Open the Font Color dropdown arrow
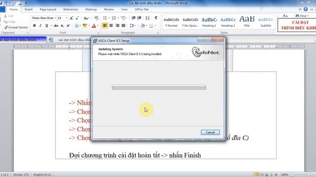Viewport: 316px width, 177px height. coord(98,26)
